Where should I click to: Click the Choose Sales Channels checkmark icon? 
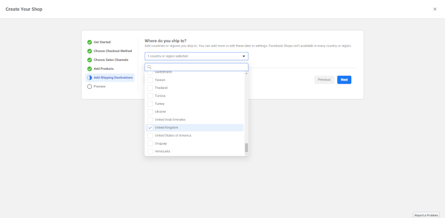[90, 60]
